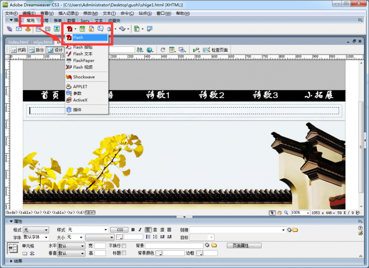Open the 大小 size dropdown

coord(75,237)
